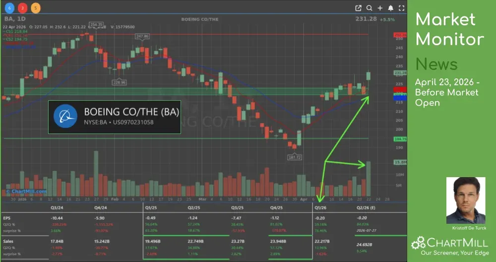Screen dimensions: 496x262
Task: Click the 247.86 peak price label
Action: coord(142,36)
